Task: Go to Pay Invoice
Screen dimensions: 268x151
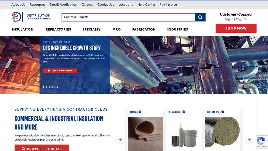Action: pos(168,5)
